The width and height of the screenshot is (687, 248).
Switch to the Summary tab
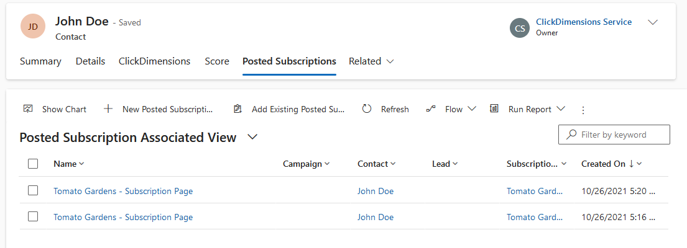40,61
